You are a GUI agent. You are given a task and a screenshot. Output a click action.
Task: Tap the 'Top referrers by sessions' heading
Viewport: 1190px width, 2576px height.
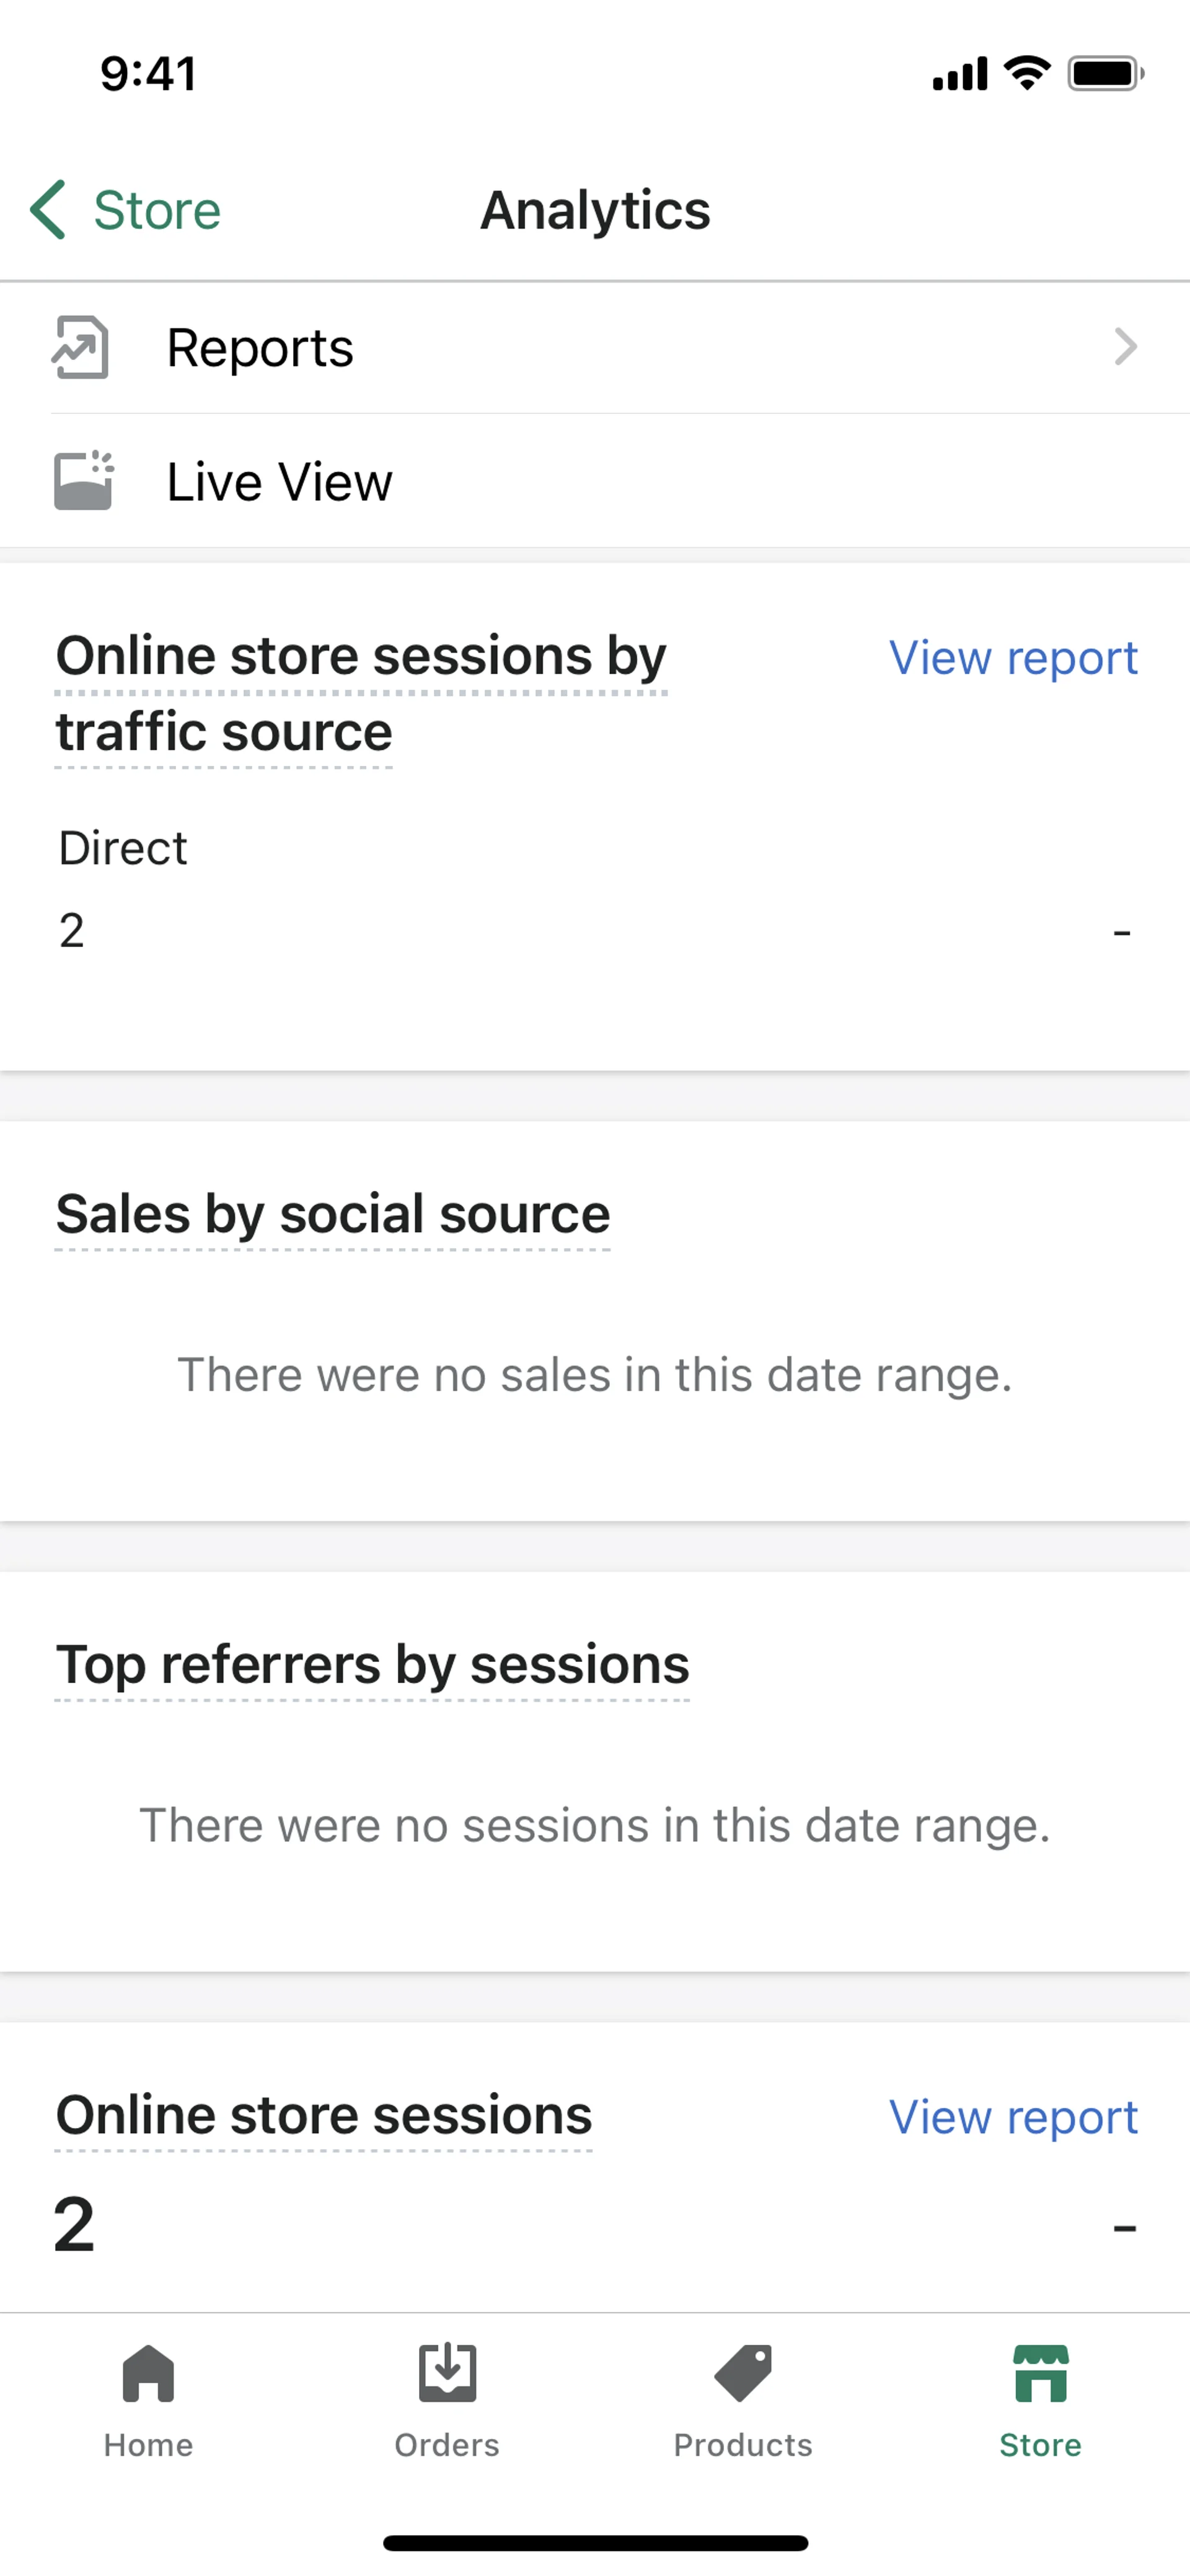click(x=372, y=1665)
